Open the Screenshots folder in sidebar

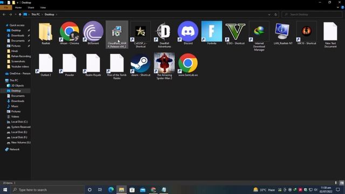point(18,61)
